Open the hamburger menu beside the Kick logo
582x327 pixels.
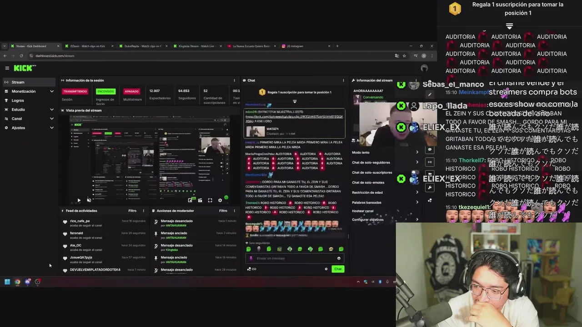pos(7,68)
